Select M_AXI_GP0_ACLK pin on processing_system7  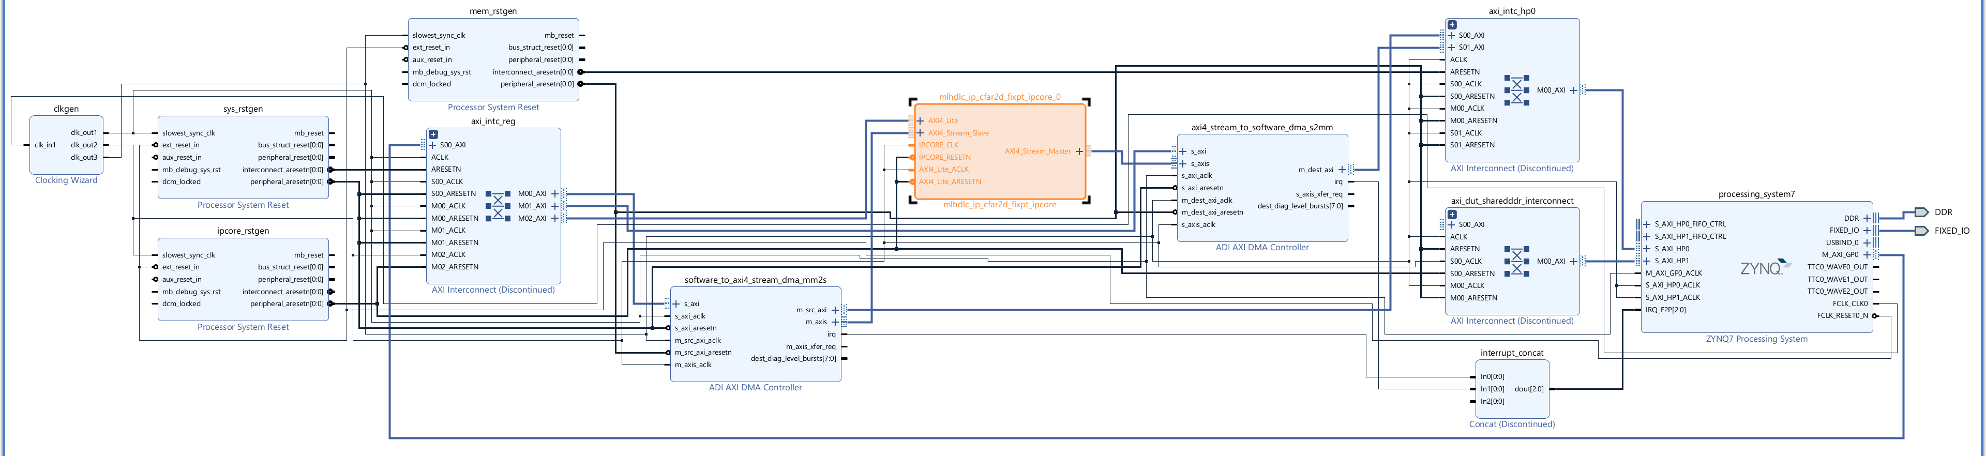pos(1674,273)
